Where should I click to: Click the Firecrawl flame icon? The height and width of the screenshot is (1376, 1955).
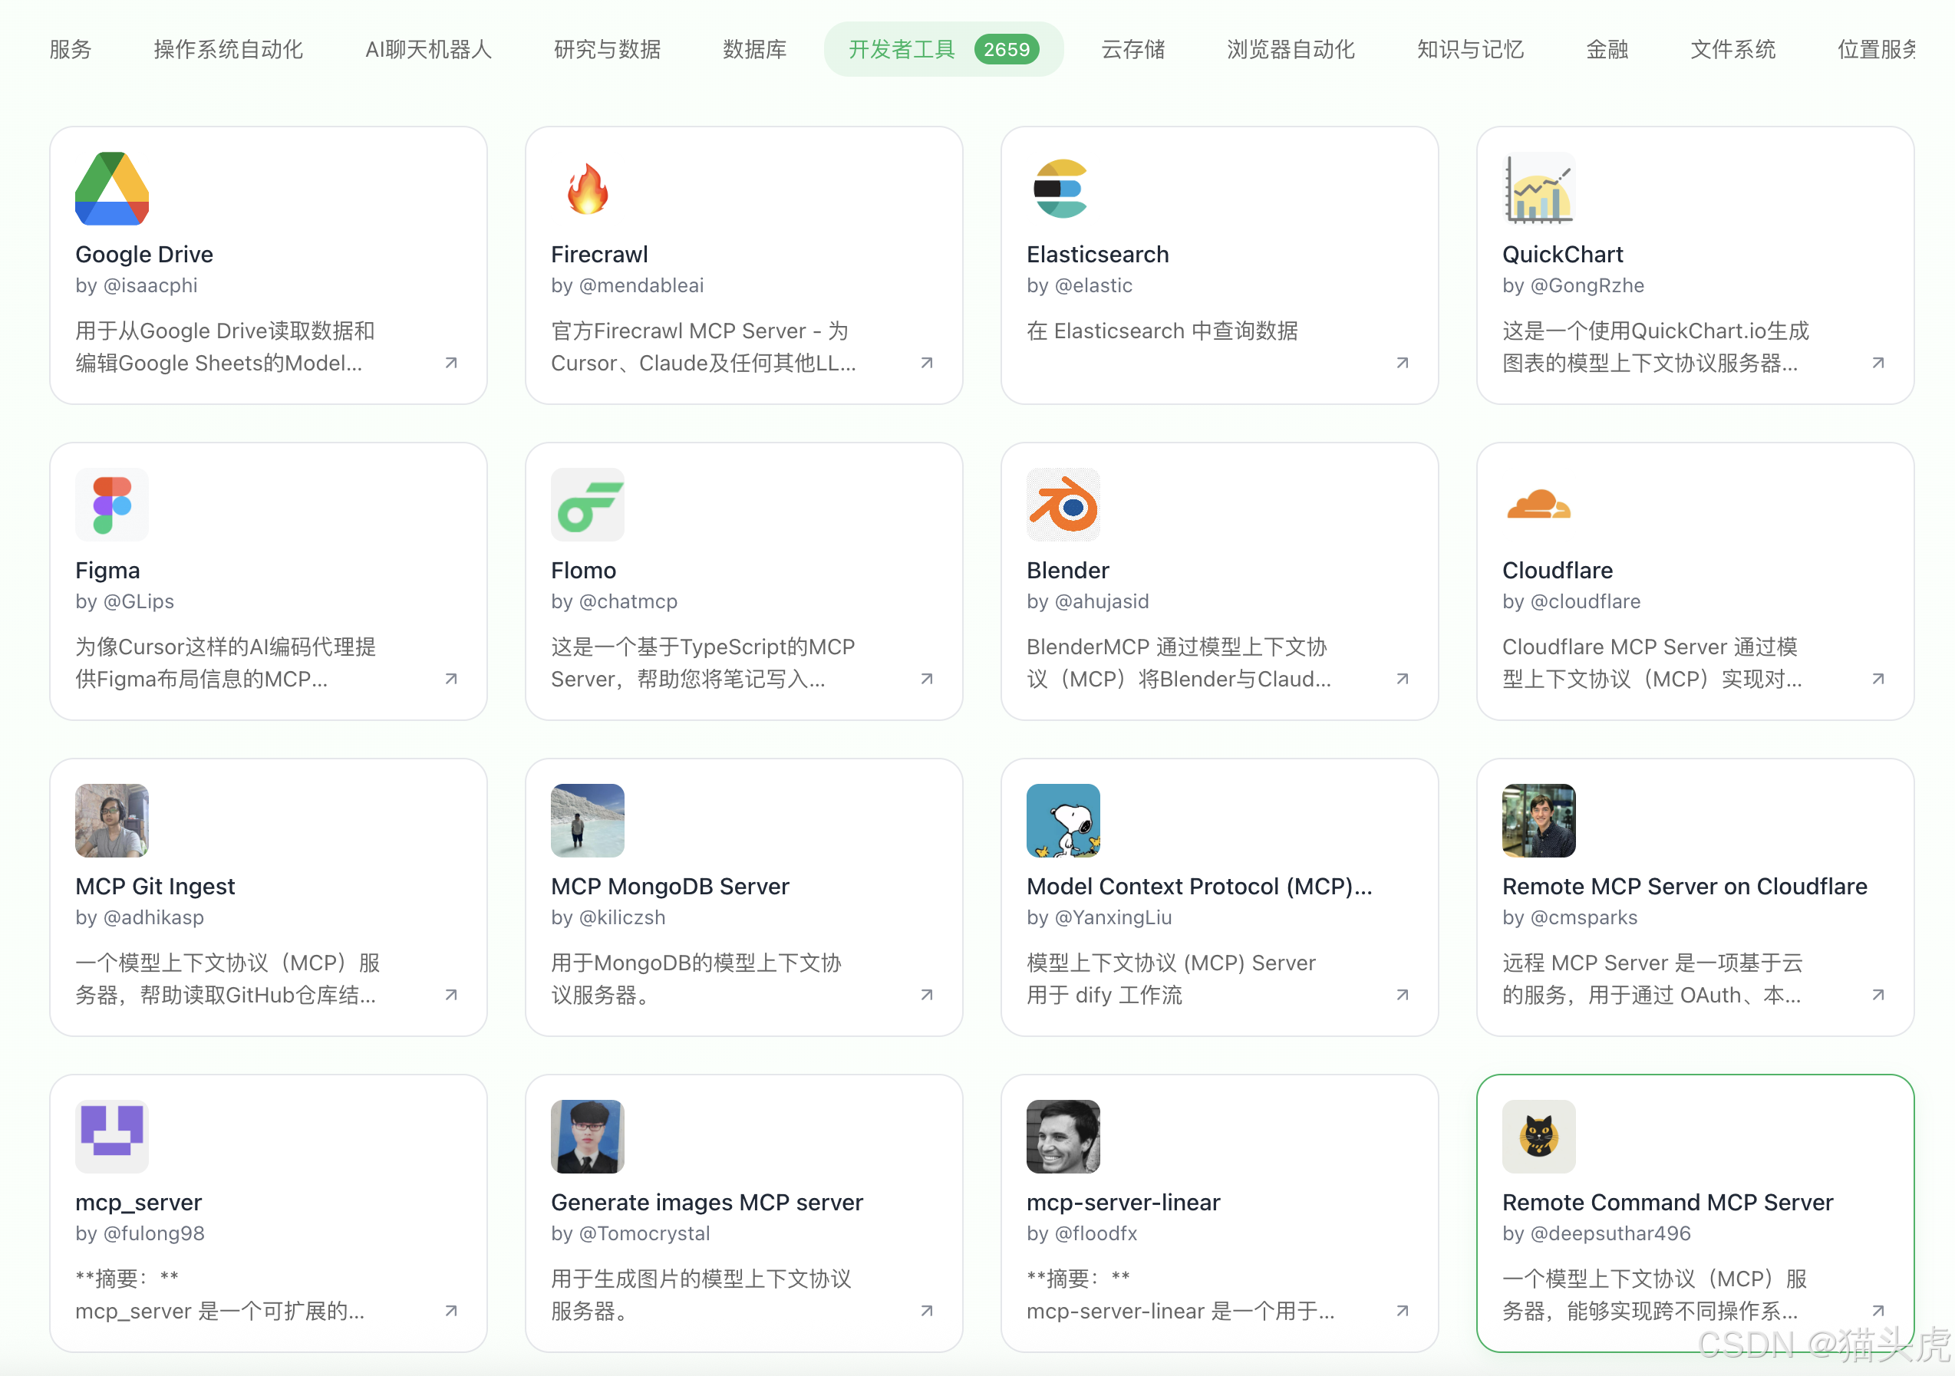pos(587,189)
